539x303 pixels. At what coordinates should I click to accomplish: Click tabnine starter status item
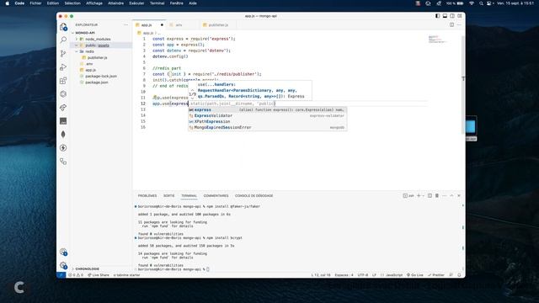(x=126, y=275)
